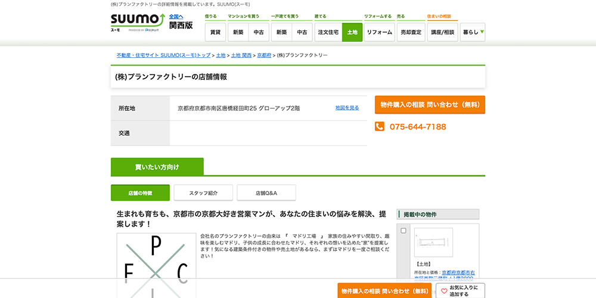Expand the 暮らし dropdown menu
The width and height of the screenshot is (596, 298).
[473, 32]
